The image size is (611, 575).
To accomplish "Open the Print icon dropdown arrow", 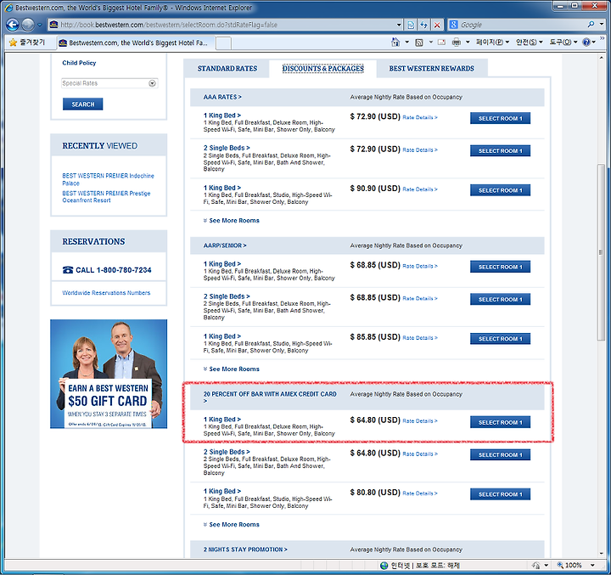I will click(468, 42).
